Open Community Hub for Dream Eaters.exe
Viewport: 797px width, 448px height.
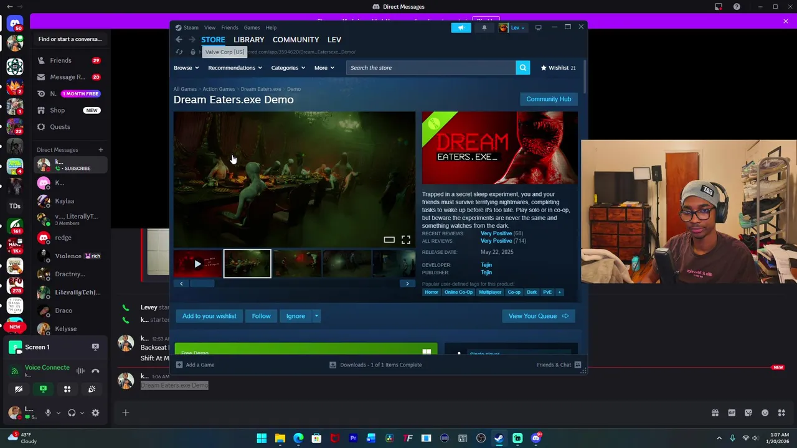coord(549,99)
